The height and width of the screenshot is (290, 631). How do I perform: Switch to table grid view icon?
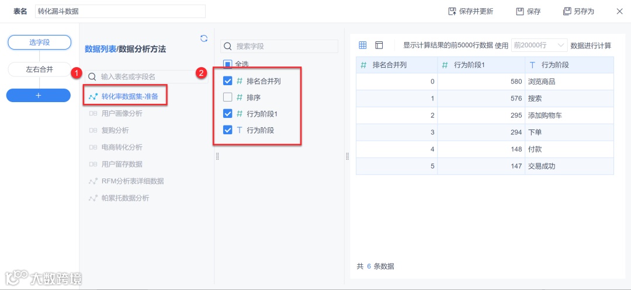(363, 46)
